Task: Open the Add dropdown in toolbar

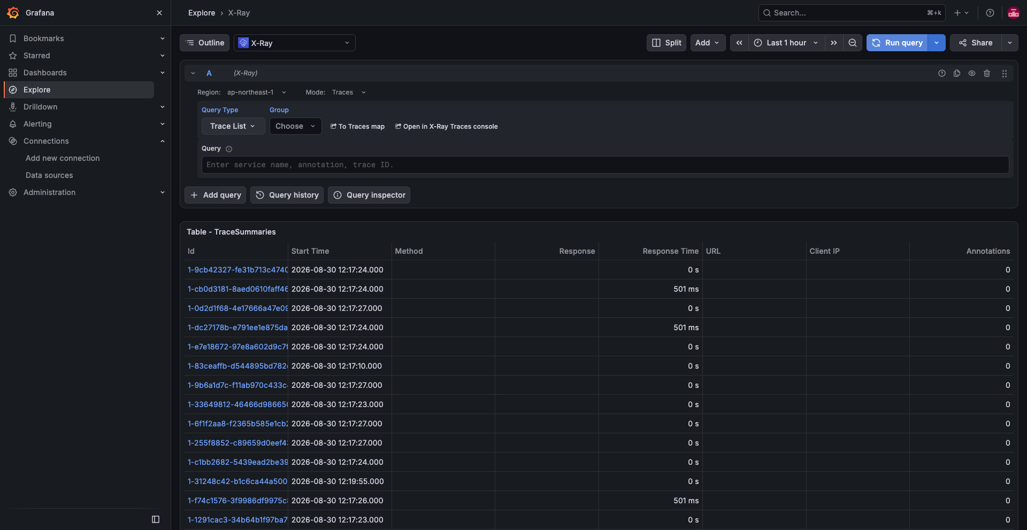Action: coord(708,43)
